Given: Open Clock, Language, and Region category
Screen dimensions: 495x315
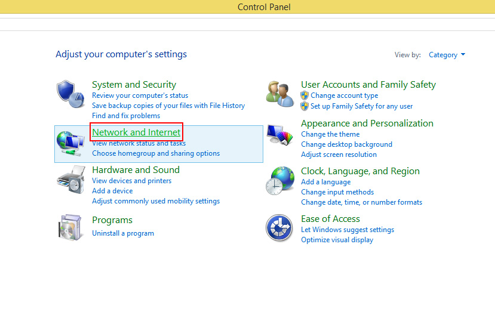Looking at the screenshot, I should point(360,171).
